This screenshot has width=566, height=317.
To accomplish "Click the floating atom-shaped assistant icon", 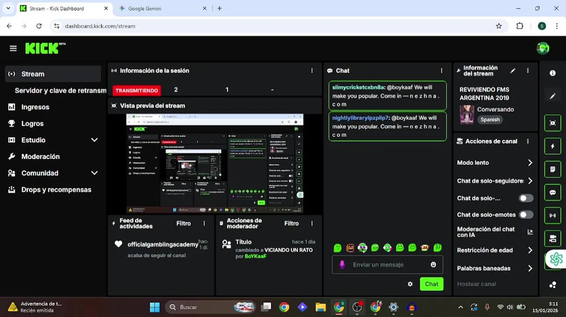I will pyautogui.click(x=556, y=259).
